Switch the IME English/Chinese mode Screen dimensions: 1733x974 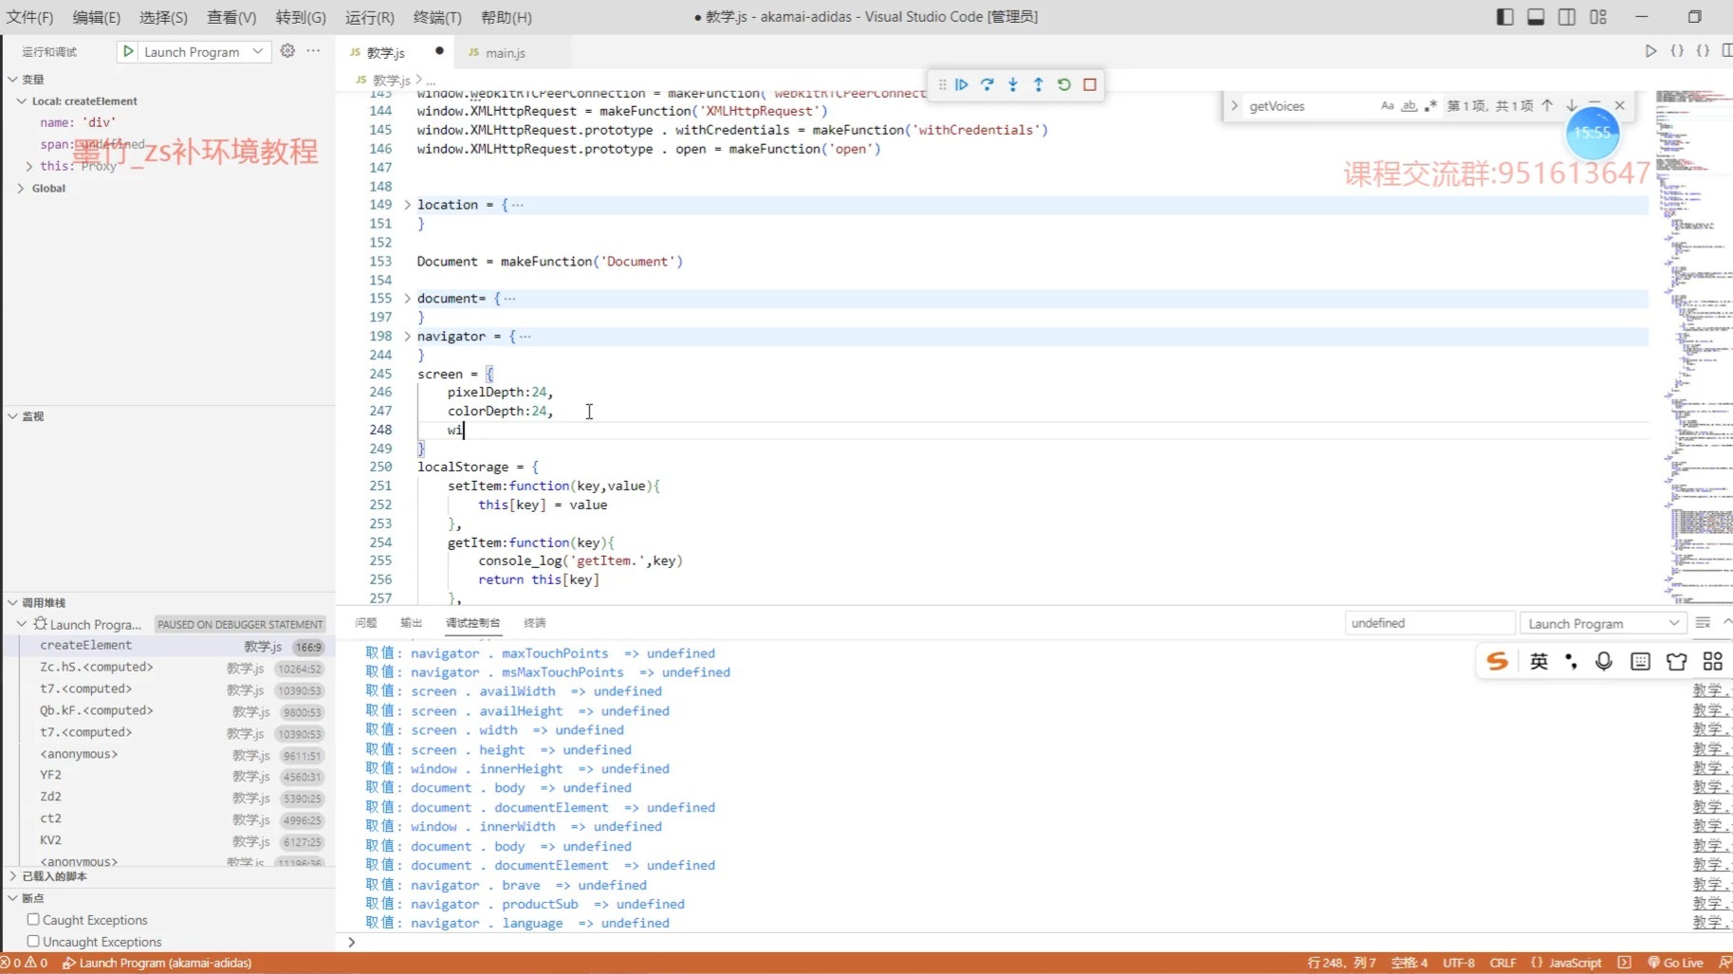tap(1539, 661)
